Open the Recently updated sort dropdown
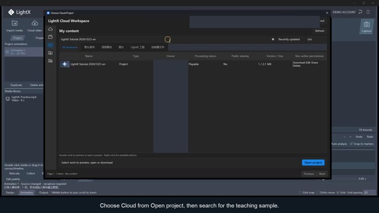Screen dimensions: 379x213 (x=290, y=40)
